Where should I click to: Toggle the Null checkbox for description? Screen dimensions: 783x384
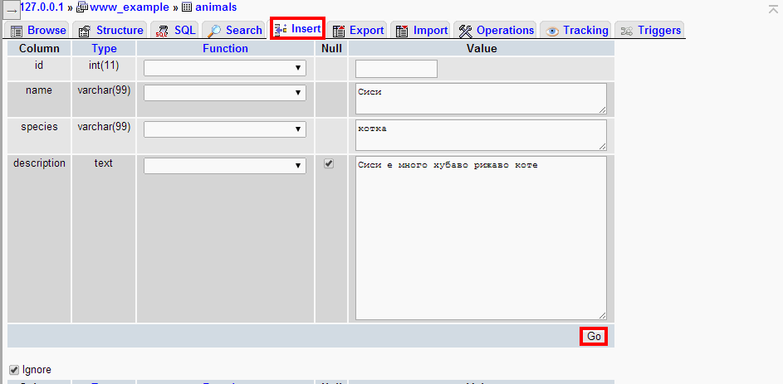[329, 163]
